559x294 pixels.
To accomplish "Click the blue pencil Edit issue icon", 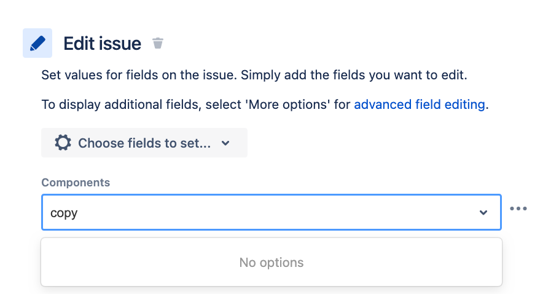I will (x=37, y=43).
